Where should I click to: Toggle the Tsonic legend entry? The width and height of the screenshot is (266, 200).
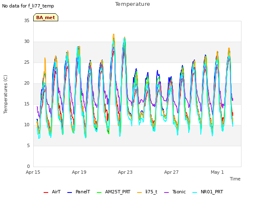[x=175, y=192]
